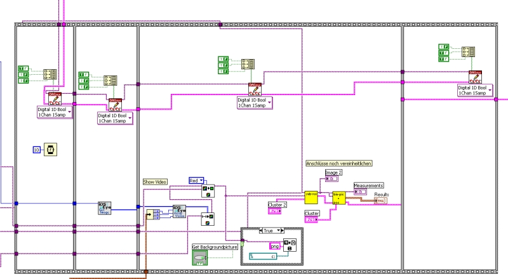Click the png string constant
The height and width of the screenshot is (279, 508).
[275, 246]
